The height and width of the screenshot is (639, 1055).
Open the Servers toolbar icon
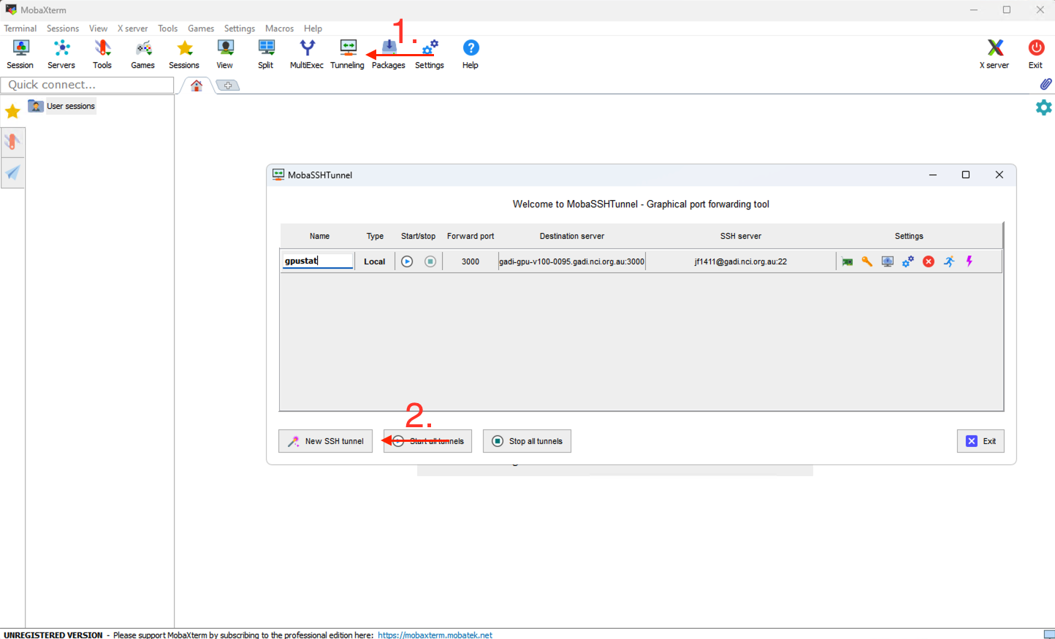coord(61,54)
